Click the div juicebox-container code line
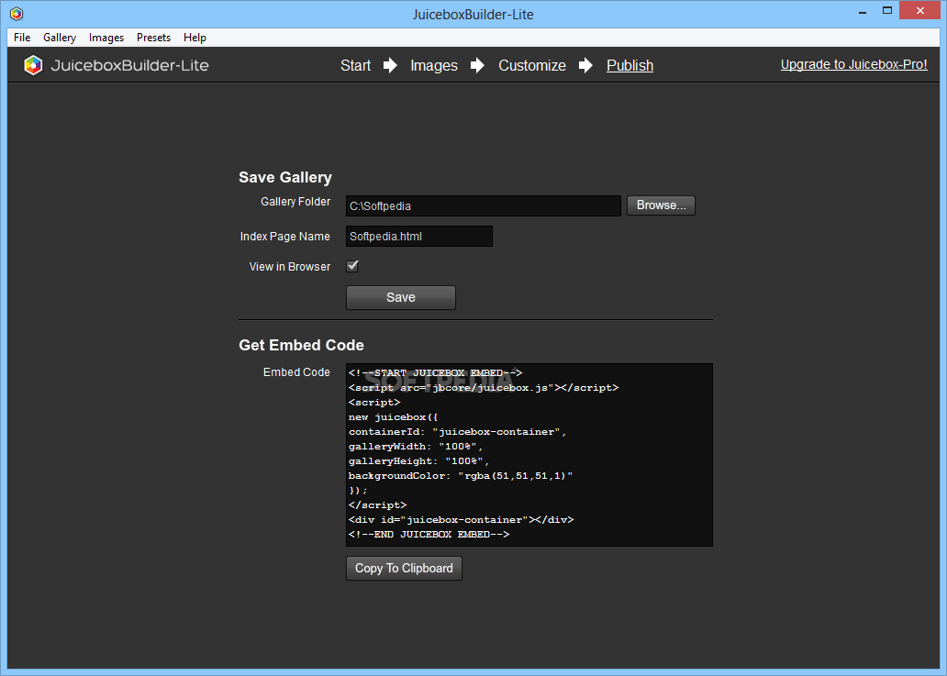947x676 pixels. tap(461, 520)
